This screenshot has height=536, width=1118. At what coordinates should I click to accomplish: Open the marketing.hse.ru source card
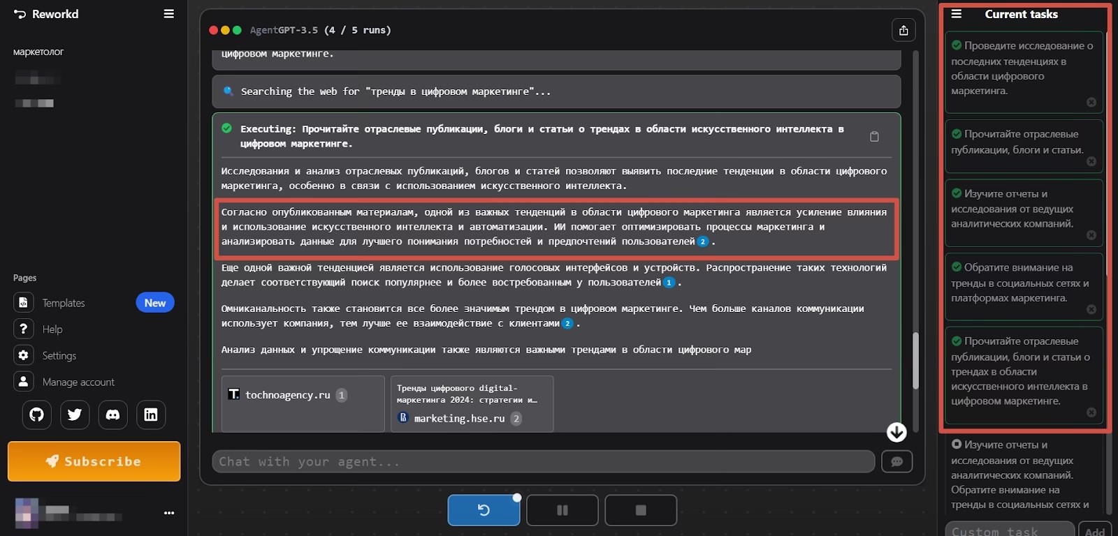[x=472, y=404]
